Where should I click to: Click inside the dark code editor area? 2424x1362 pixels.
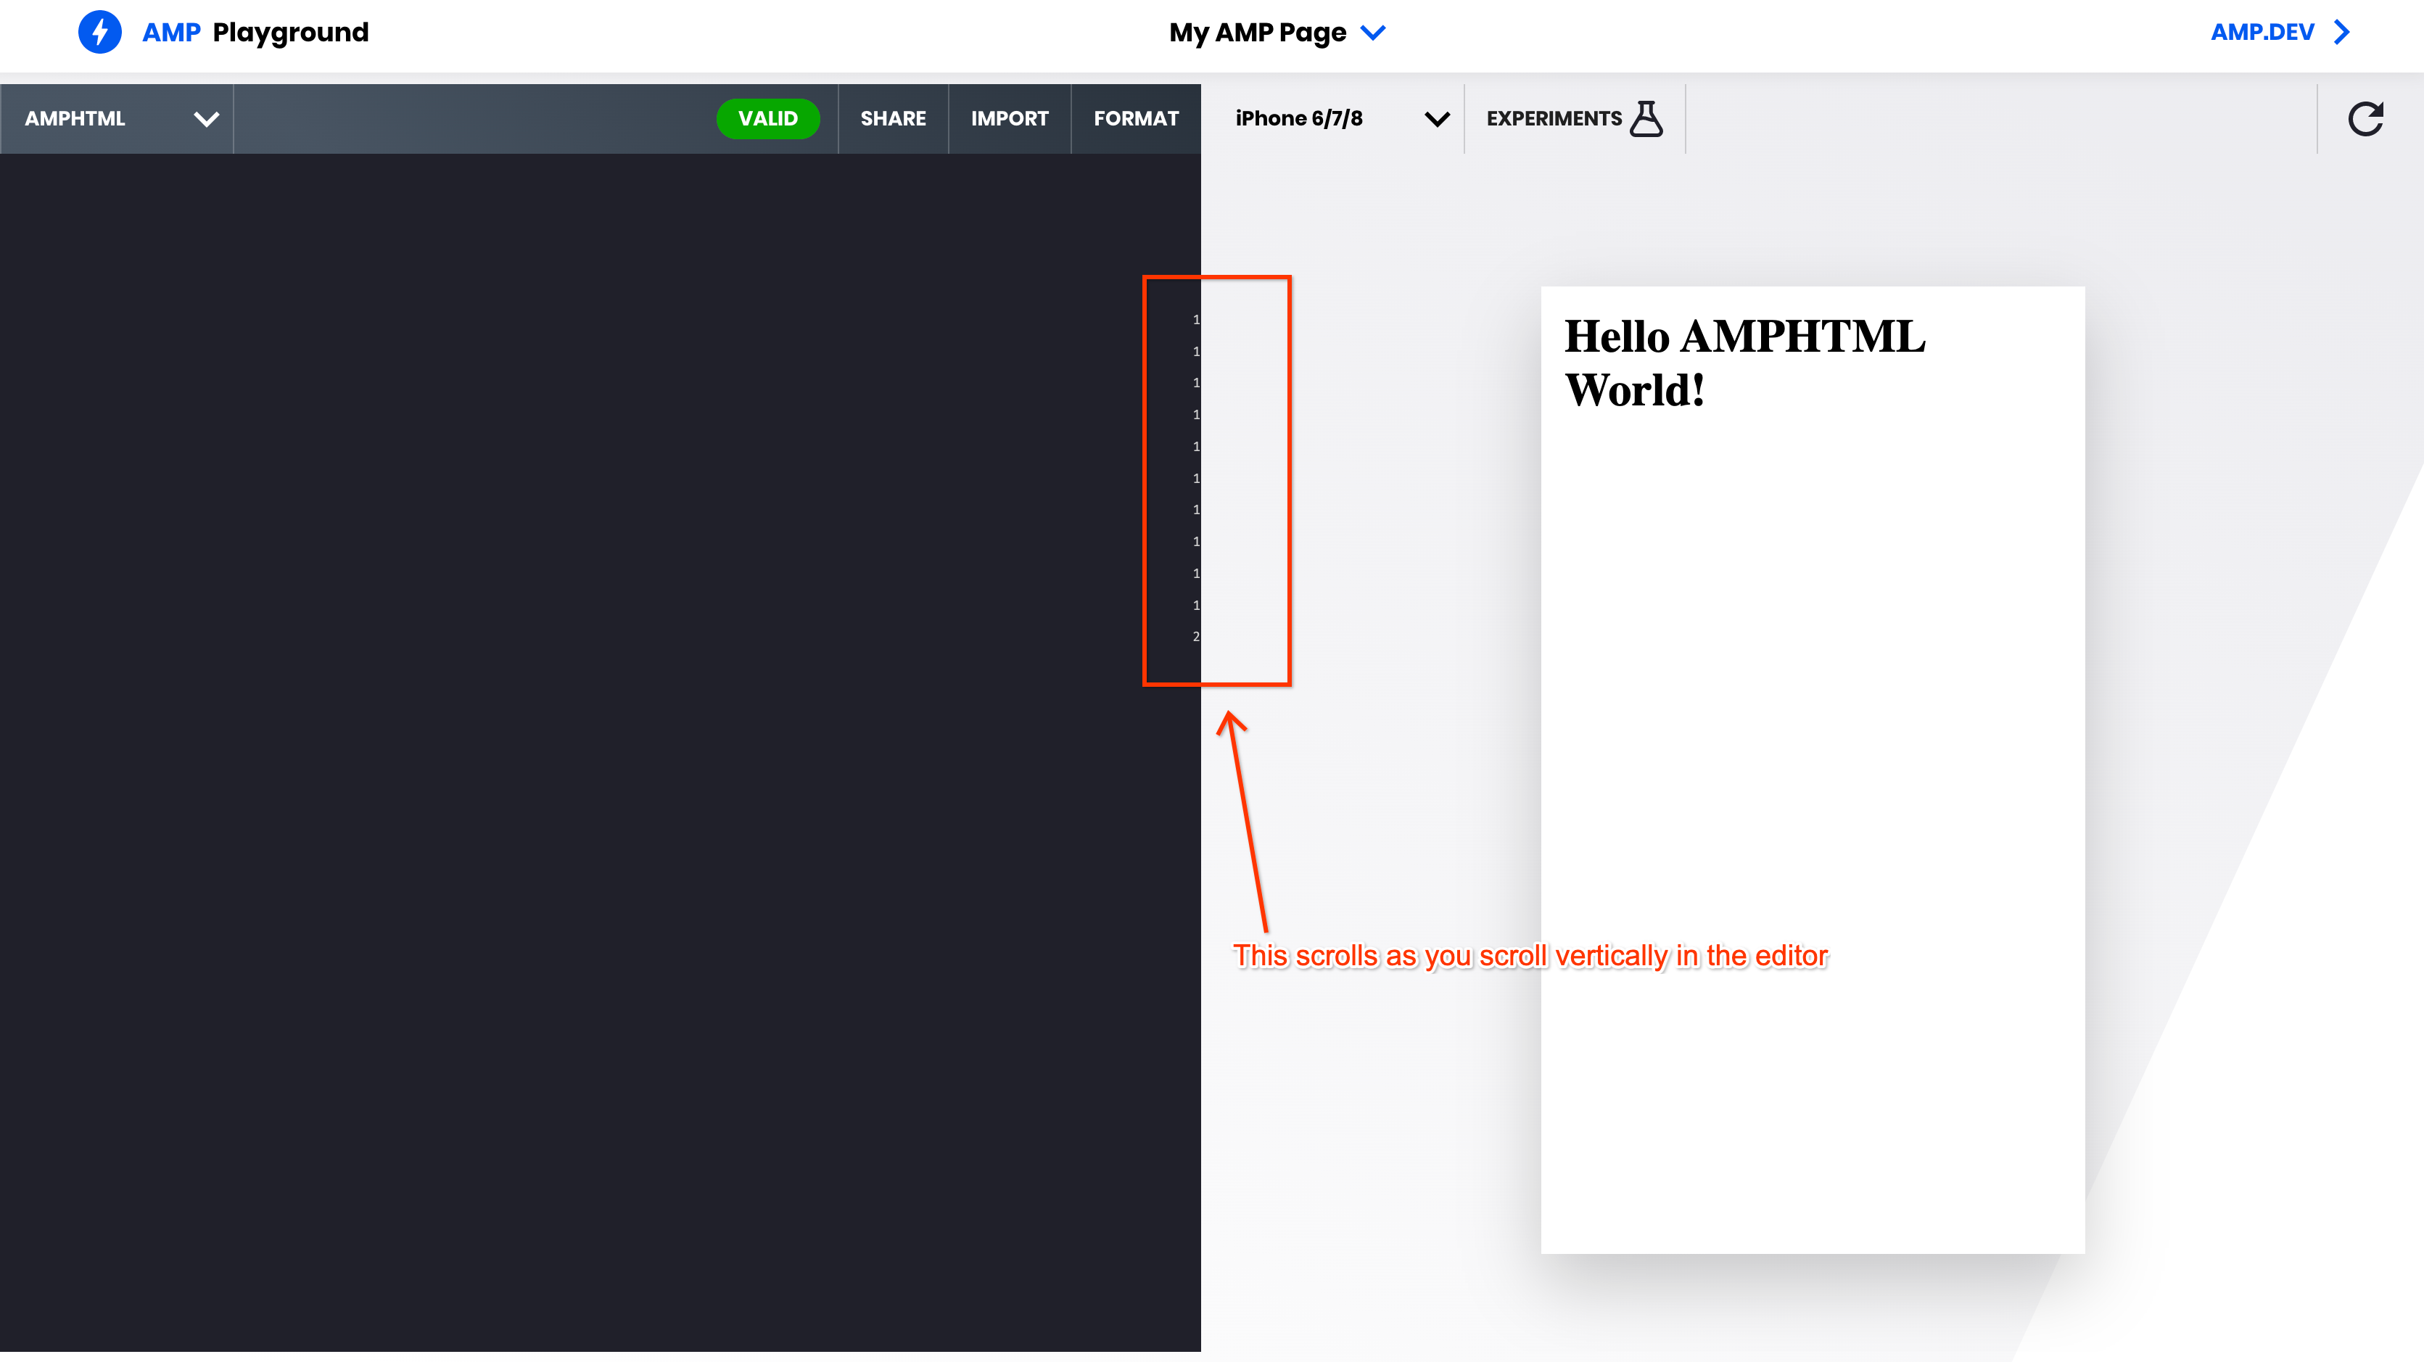(564, 753)
